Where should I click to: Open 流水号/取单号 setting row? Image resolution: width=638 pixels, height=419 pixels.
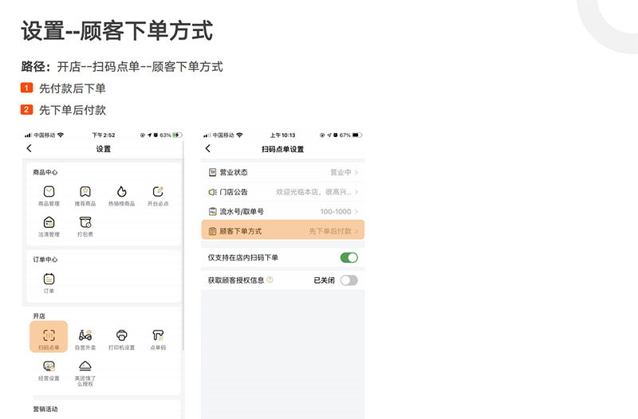(x=283, y=211)
